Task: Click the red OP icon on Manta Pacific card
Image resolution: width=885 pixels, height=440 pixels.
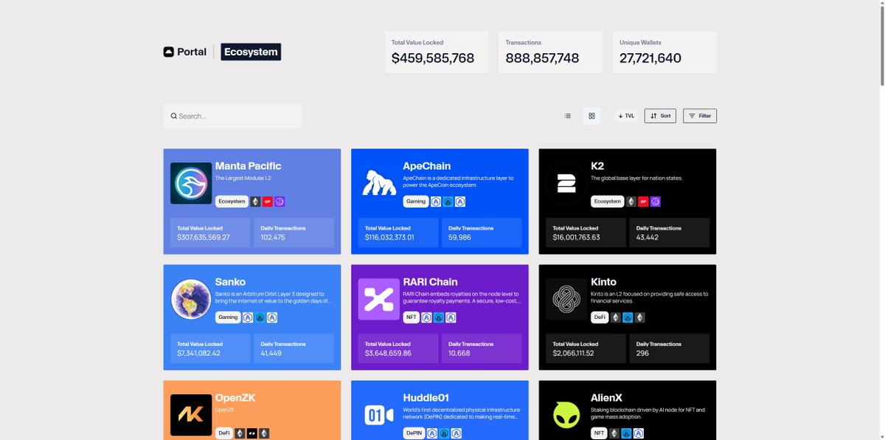Action: (268, 202)
